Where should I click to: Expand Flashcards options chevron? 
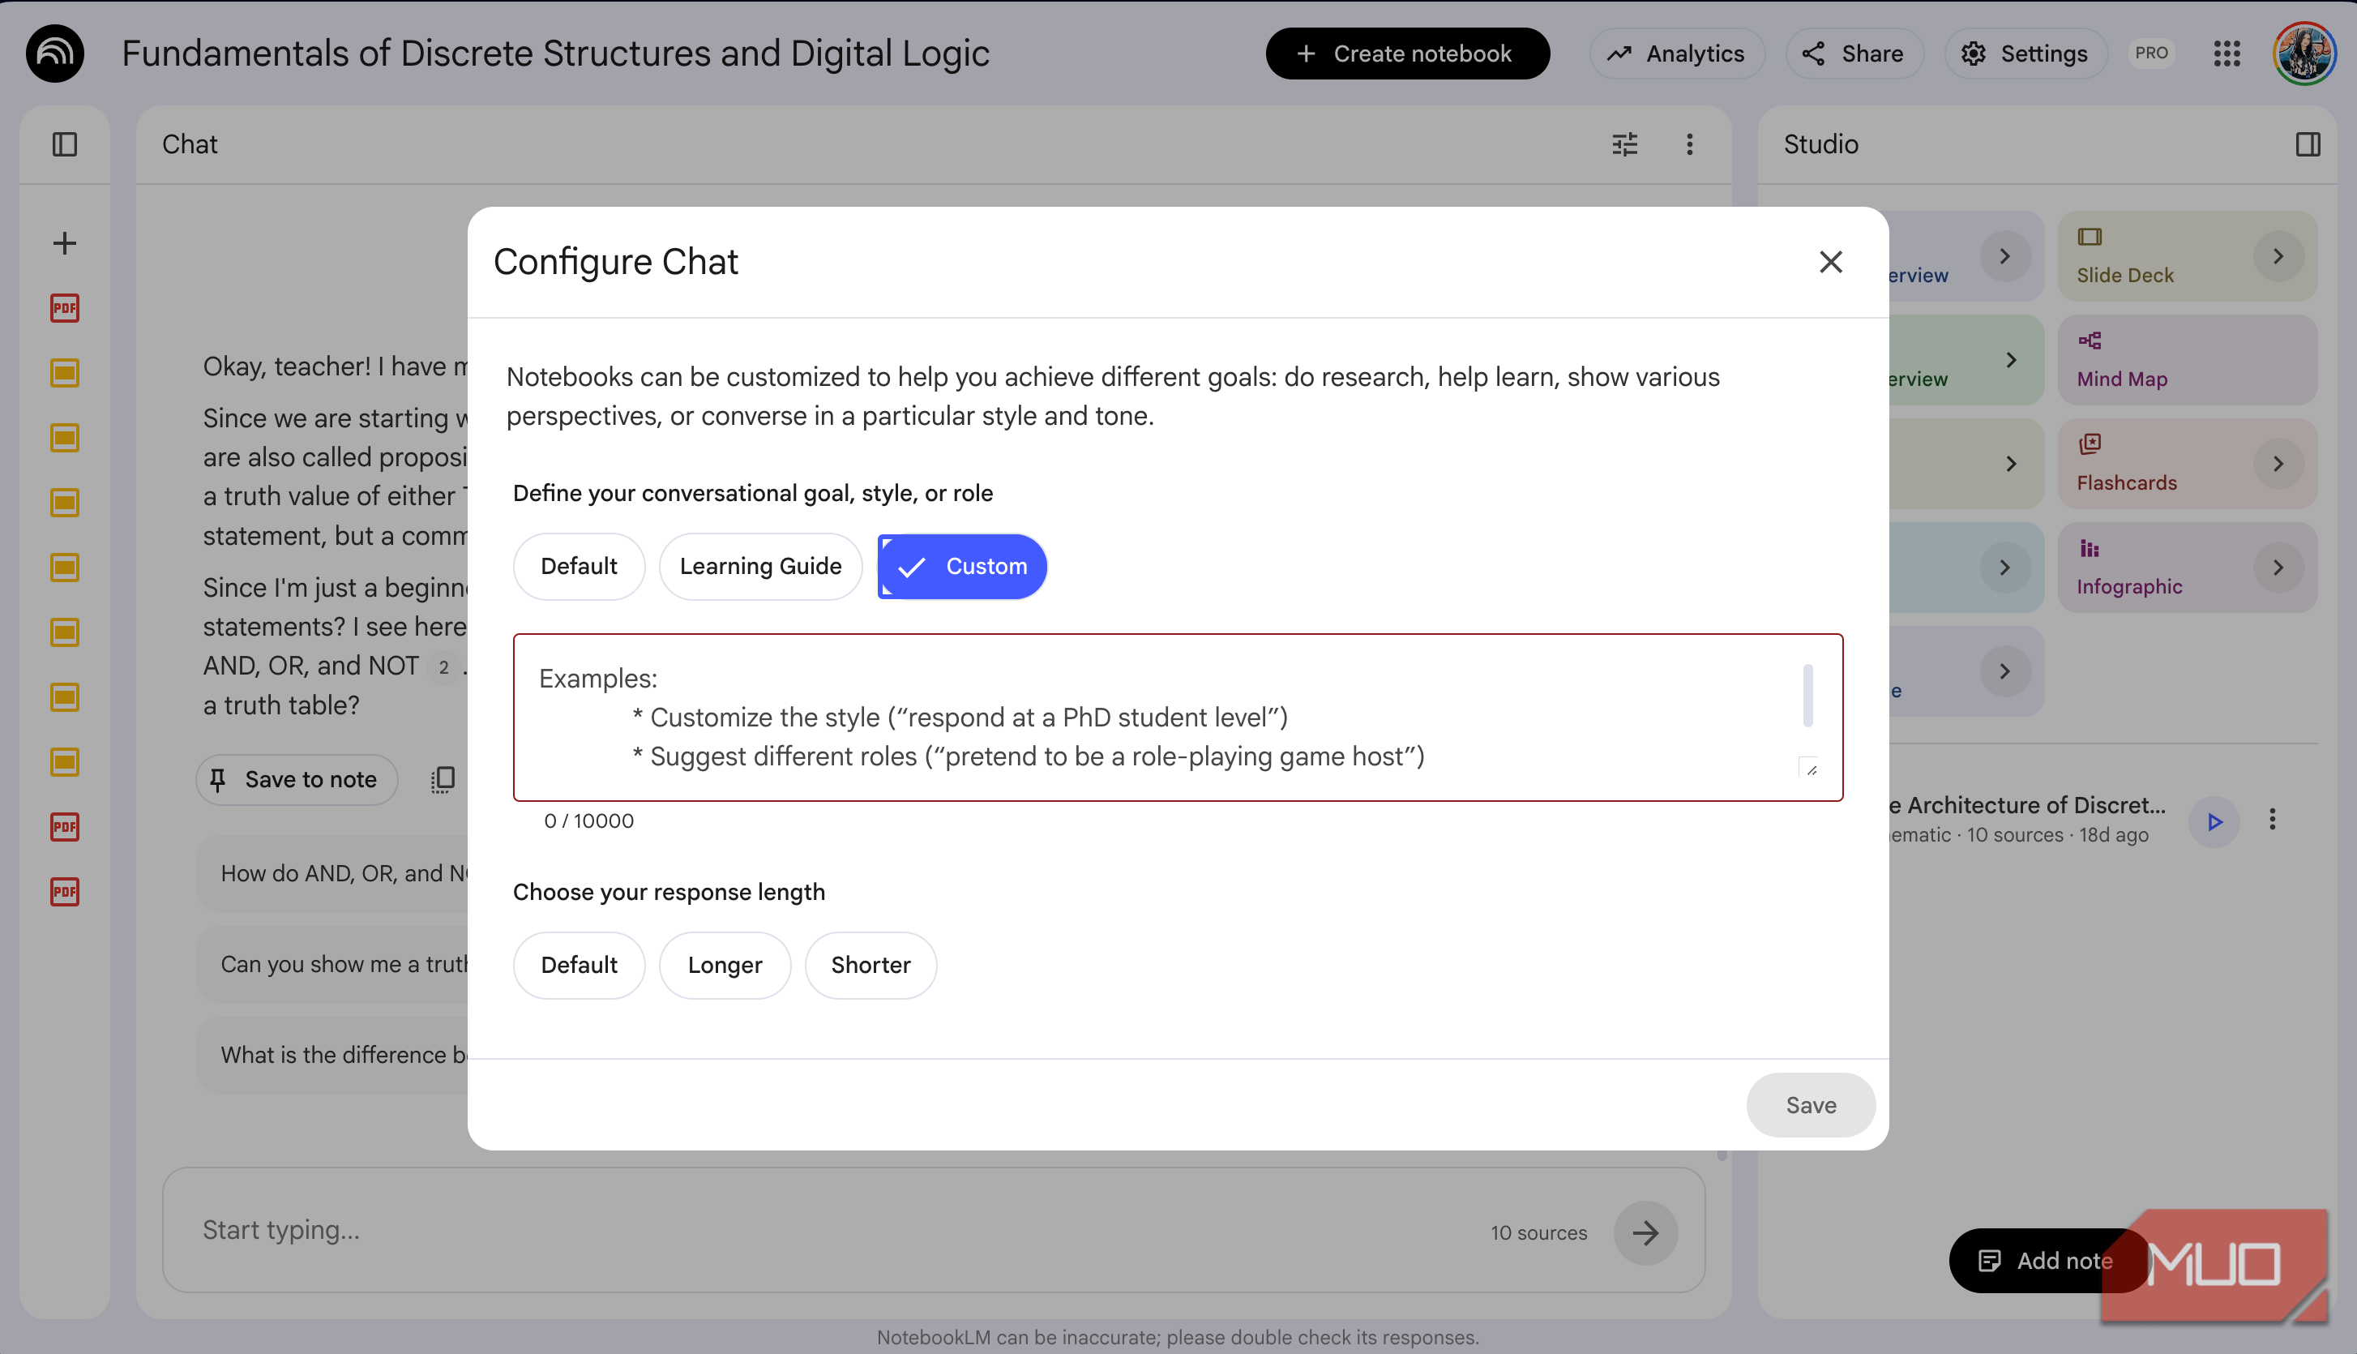pos(2278,464)
